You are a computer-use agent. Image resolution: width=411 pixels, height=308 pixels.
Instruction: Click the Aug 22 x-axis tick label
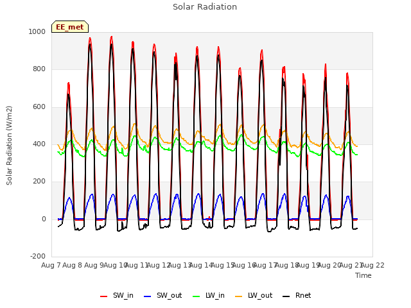point(372,265)
